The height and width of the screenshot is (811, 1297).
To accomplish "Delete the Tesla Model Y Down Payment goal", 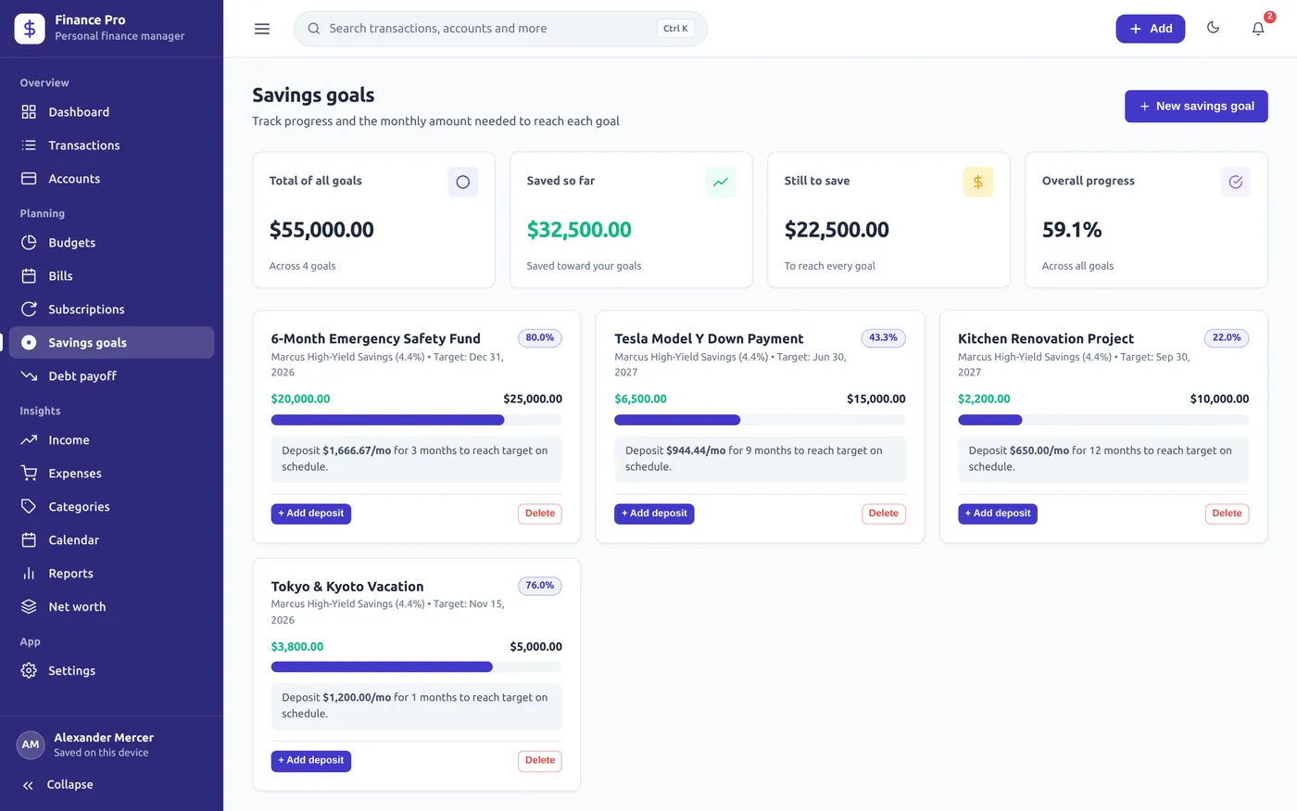I will pyautogui.click(x=884, y=513).
